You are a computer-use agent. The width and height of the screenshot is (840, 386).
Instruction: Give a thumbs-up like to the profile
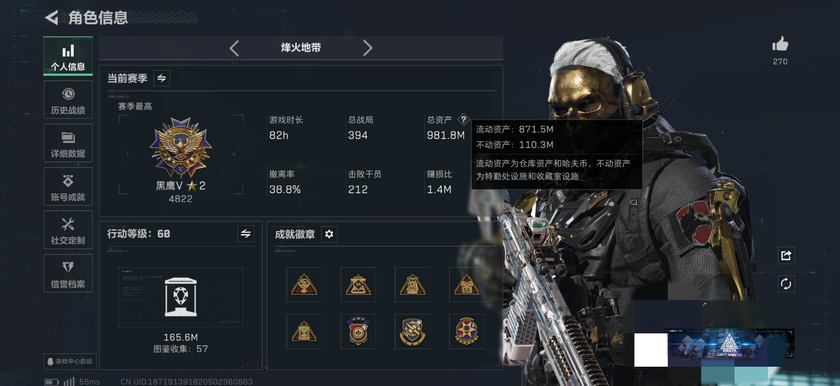[780, 44]
